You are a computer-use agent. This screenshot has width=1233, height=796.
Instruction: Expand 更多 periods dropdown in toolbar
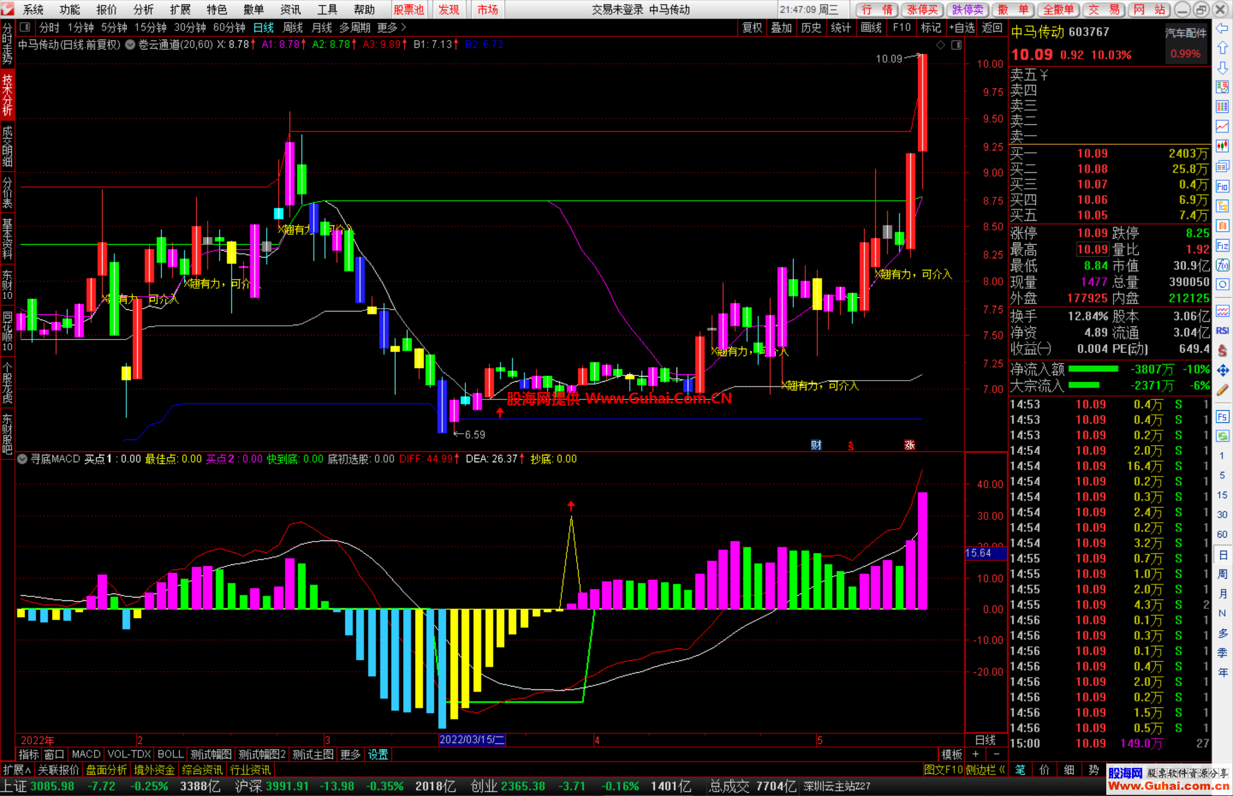(x=392, y=27)
